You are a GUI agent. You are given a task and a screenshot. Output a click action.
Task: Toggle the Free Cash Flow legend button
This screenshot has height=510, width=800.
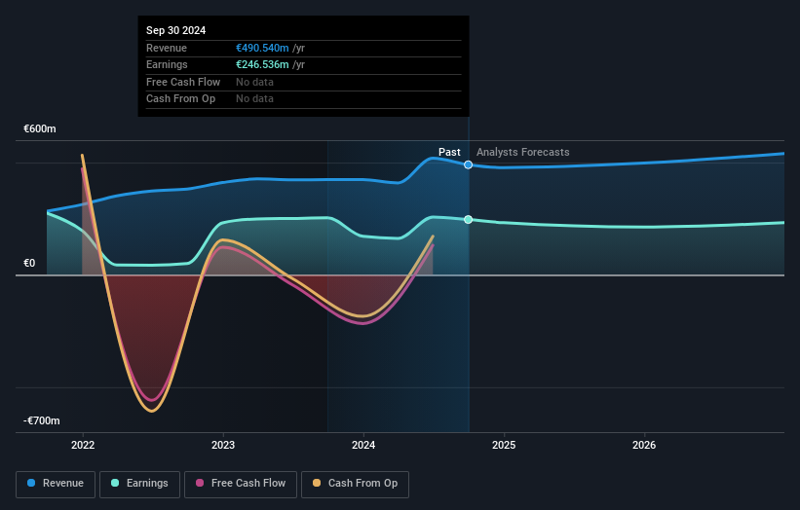(x=241, y=484)
